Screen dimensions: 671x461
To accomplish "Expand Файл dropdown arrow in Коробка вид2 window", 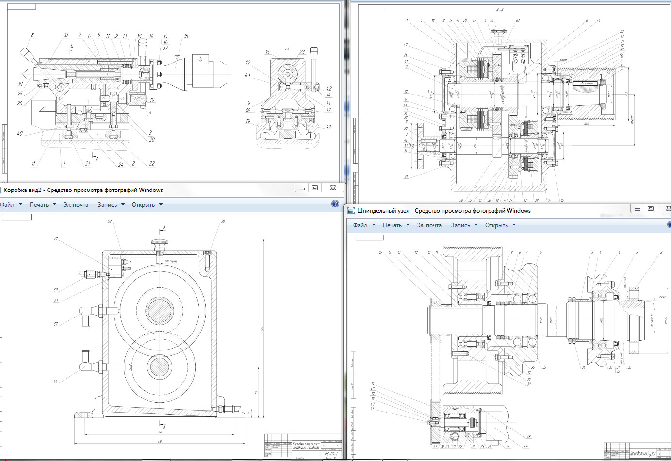I will (20, 205).
